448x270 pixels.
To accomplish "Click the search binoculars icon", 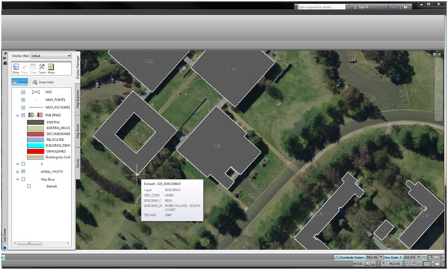I will [348, 7].
